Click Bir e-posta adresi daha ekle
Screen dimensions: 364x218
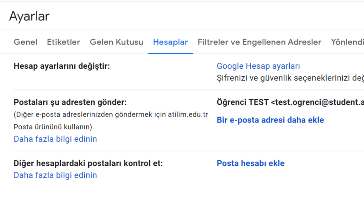[271, 120]
